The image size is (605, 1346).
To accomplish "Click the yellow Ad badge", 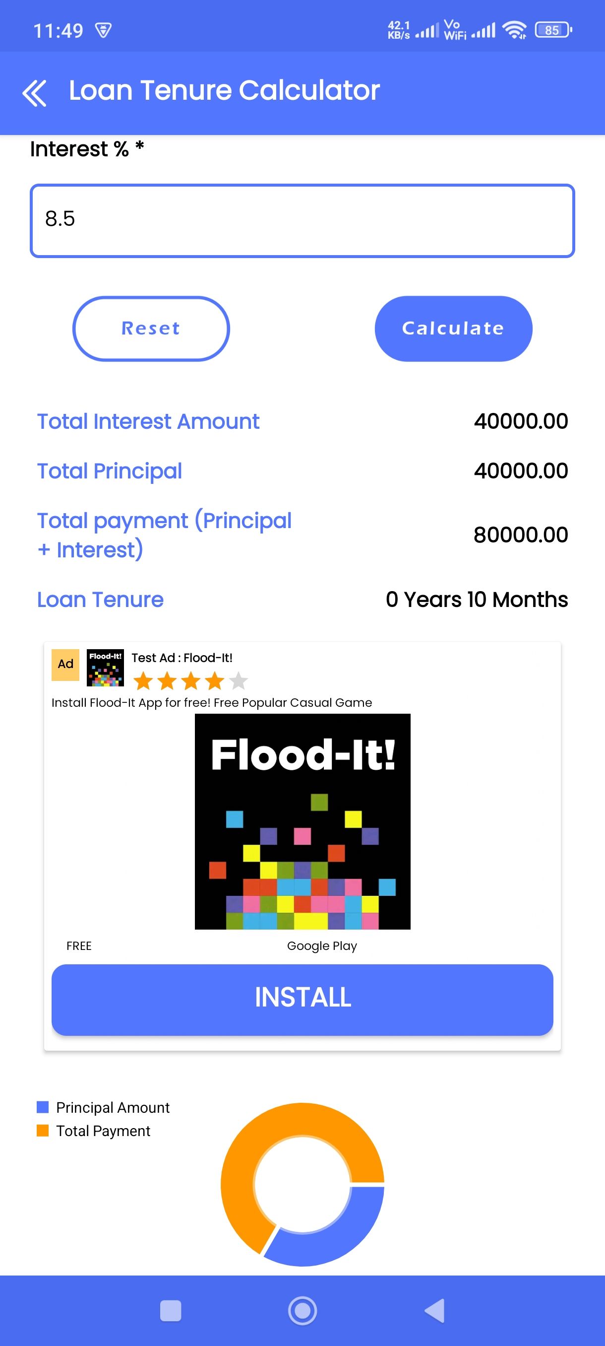I will (x=65, y=664).
